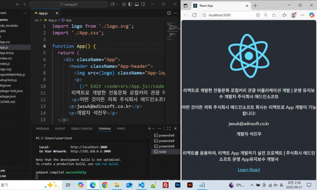This screenshot has height=190, width=317.
Task: Open the Edge zoom indicator icon
Action: click(x=266, y=15)
